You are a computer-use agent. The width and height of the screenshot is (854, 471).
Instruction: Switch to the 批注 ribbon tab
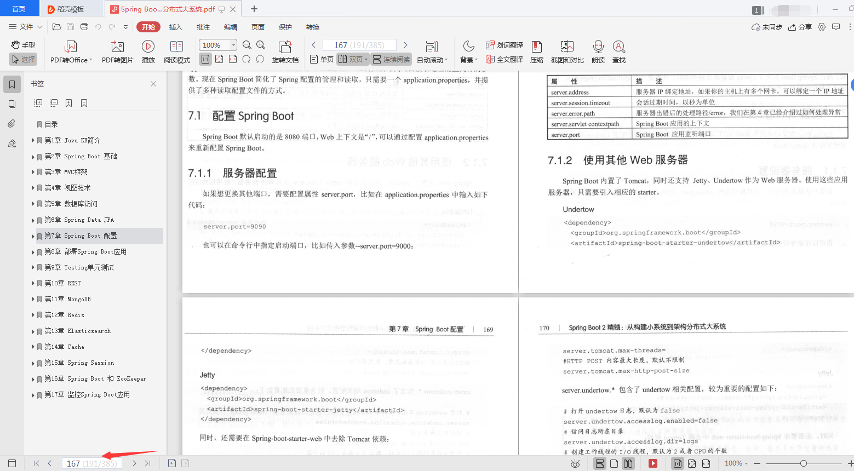[x=203, y=27]
